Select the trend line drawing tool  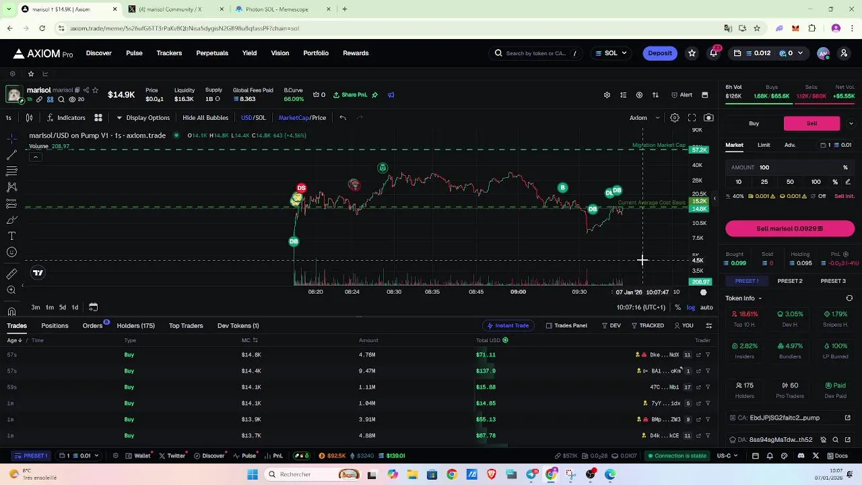click(x=11, y=155)
